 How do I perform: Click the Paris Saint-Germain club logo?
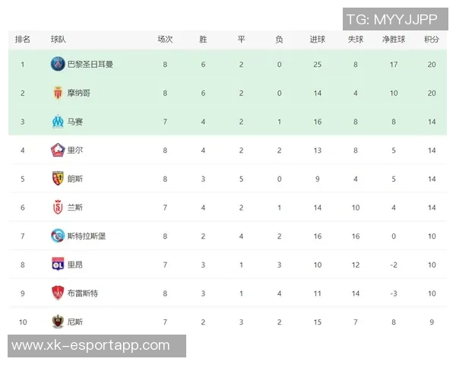point(59,65)
